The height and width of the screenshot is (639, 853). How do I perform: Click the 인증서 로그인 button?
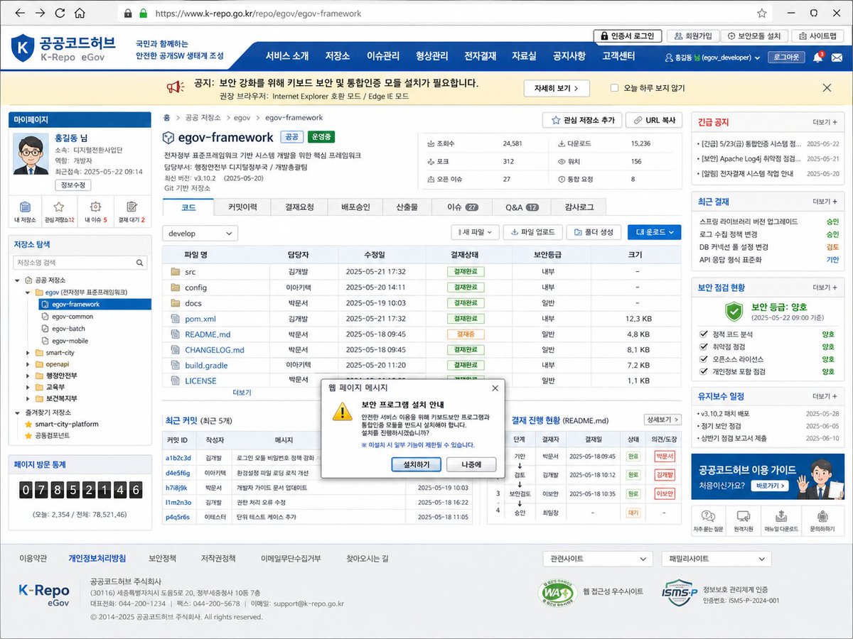(628, 36)
